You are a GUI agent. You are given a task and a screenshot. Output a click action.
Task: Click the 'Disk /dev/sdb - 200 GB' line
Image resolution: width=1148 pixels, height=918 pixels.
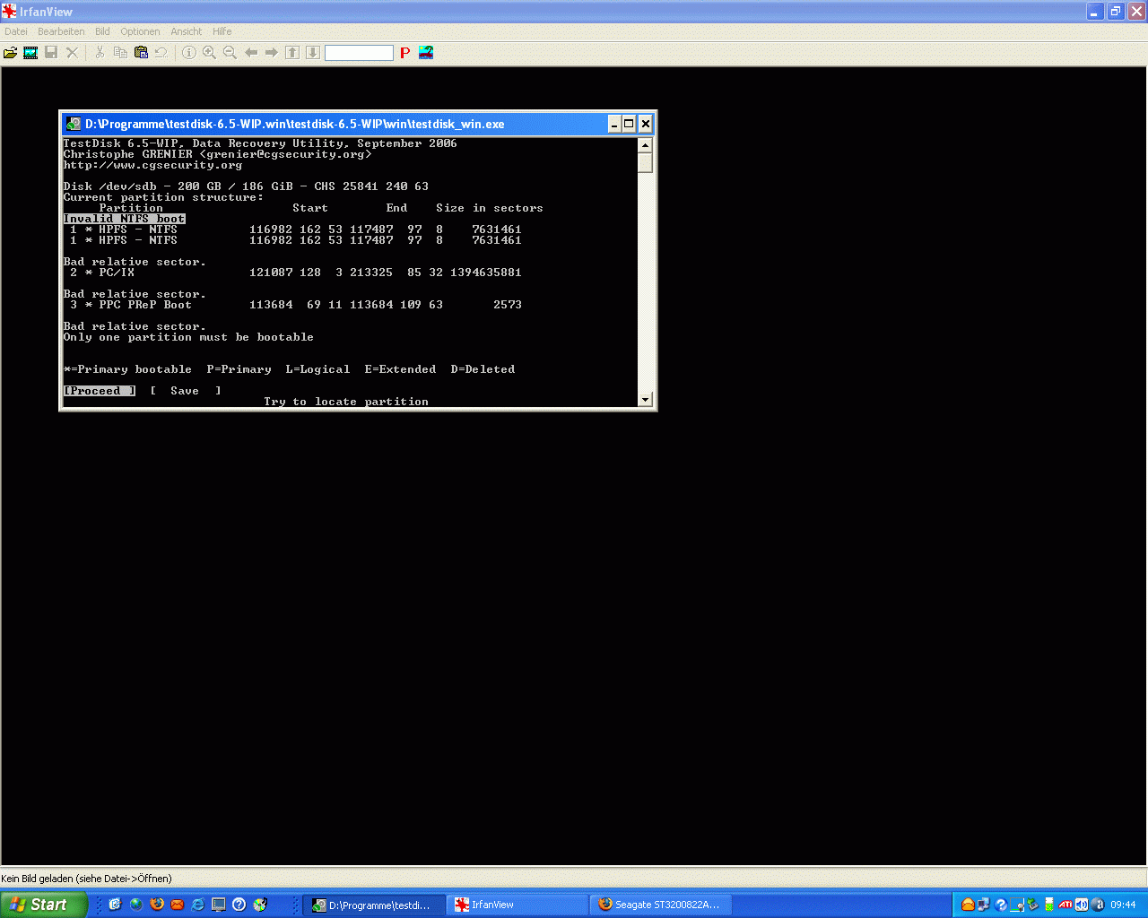pyautogui.click(x=246, y=186)
